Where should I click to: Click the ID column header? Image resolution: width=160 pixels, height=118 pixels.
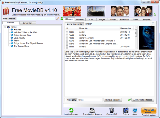pyautogui.click(x=72, y=28)
